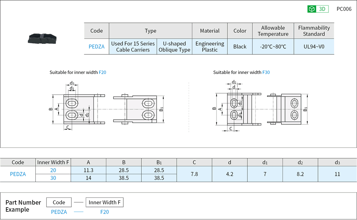Viewport: 357px width, 220px height.
Task: Click the PC006 page label
Action: coord(344,9)
